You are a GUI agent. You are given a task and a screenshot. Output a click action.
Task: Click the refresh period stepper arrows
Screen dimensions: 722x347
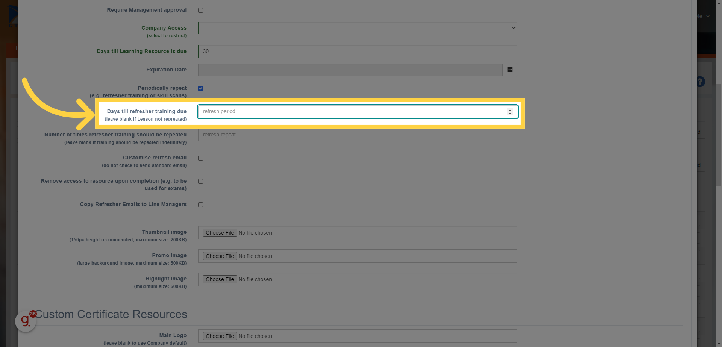point(510,112)
